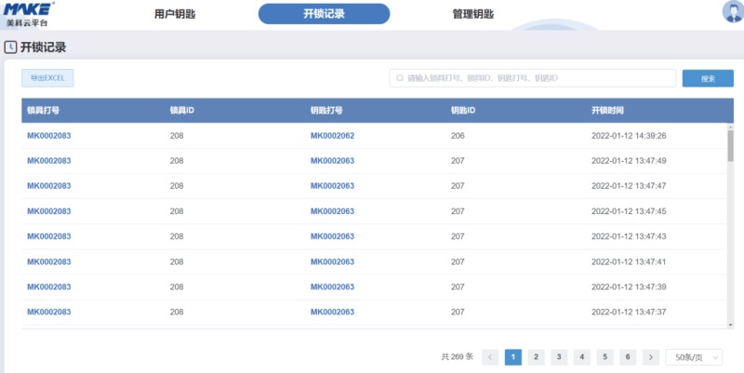Click the blue 搜索 button

coord(707,79)
